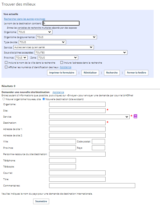Click 'Rechercher dans les autres provinces' link

25,19
